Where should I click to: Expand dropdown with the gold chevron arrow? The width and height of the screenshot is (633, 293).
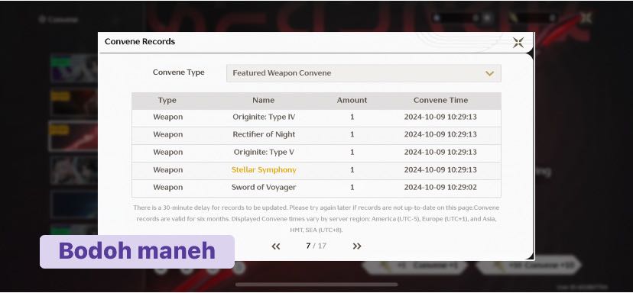click(x=489, y=73)
